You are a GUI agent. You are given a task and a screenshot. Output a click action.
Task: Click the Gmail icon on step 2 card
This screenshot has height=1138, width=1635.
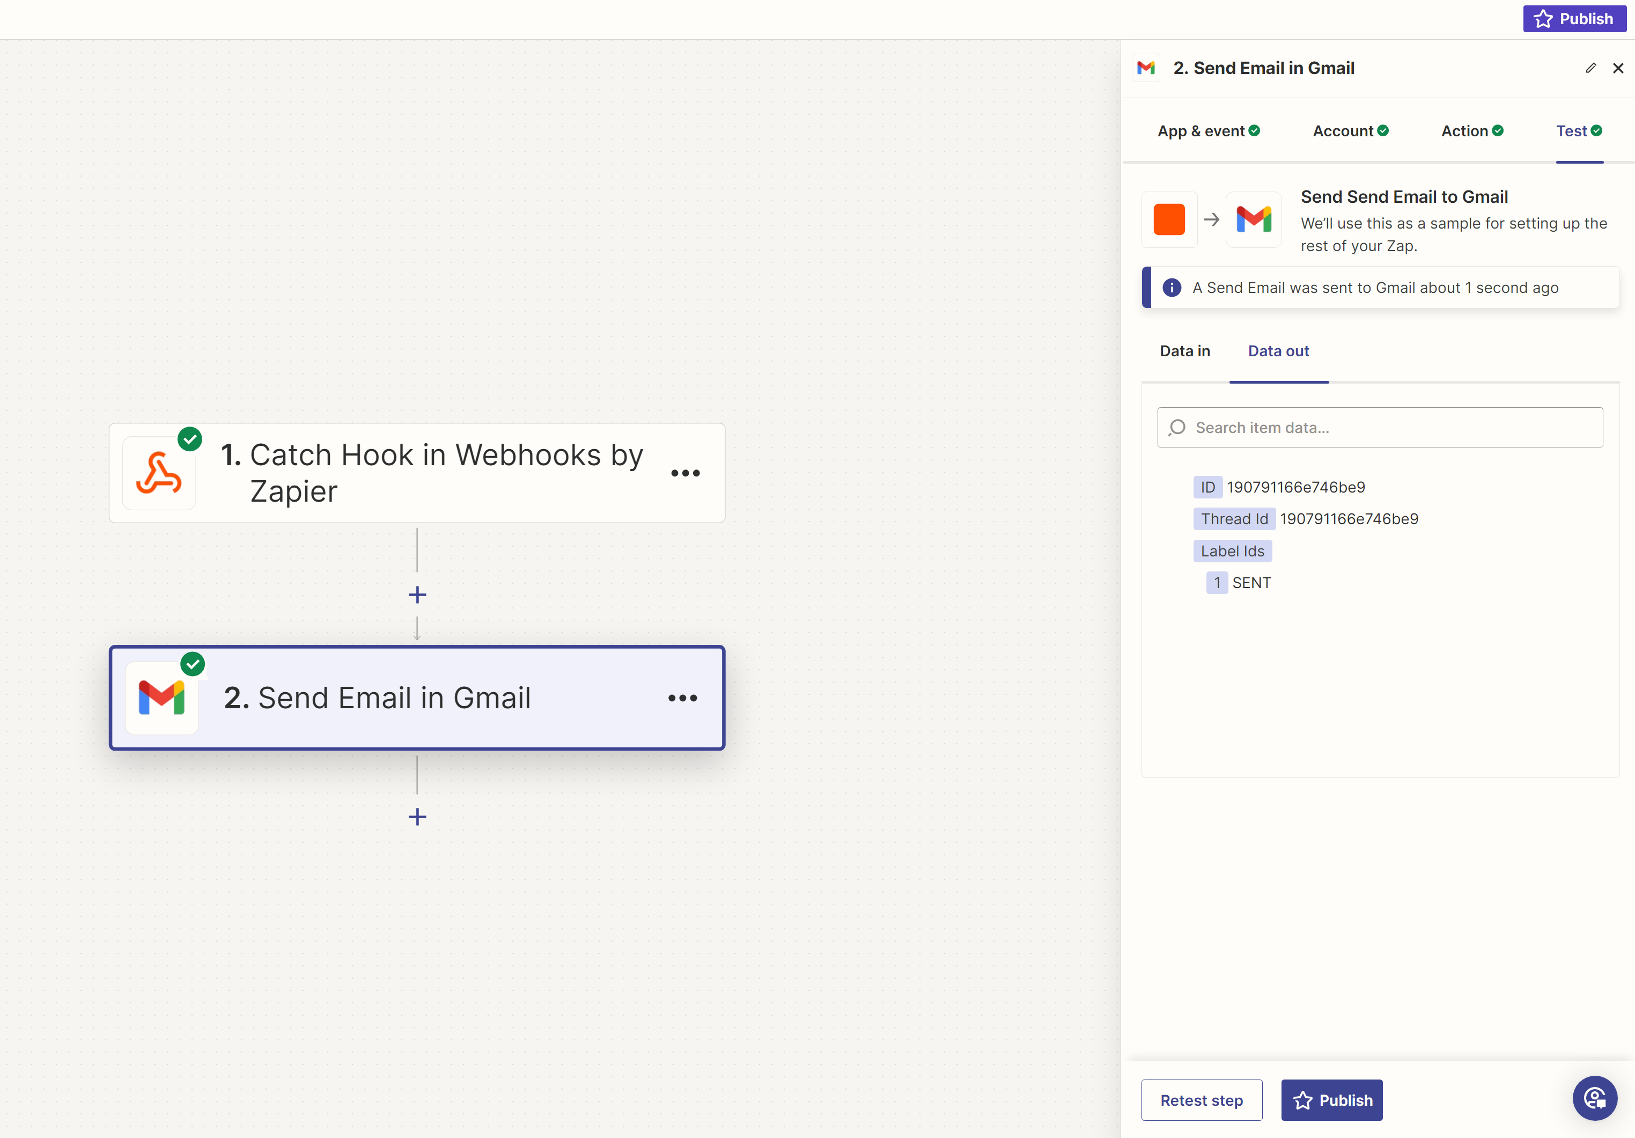[x=161, y=698]
